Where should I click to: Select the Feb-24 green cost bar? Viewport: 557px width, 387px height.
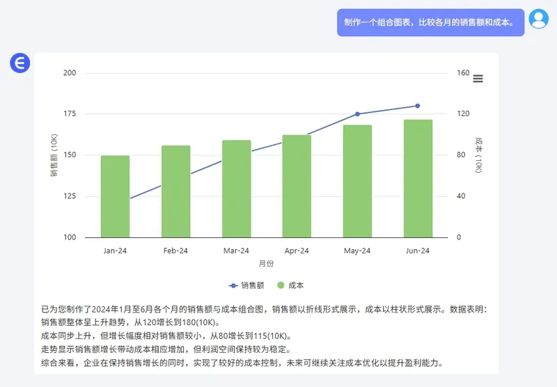175,192
